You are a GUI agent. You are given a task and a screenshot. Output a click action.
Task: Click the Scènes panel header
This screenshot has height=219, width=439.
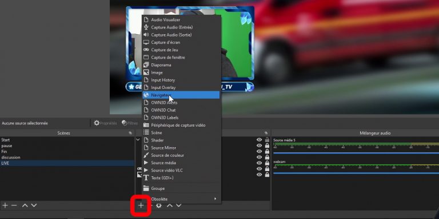63,133
